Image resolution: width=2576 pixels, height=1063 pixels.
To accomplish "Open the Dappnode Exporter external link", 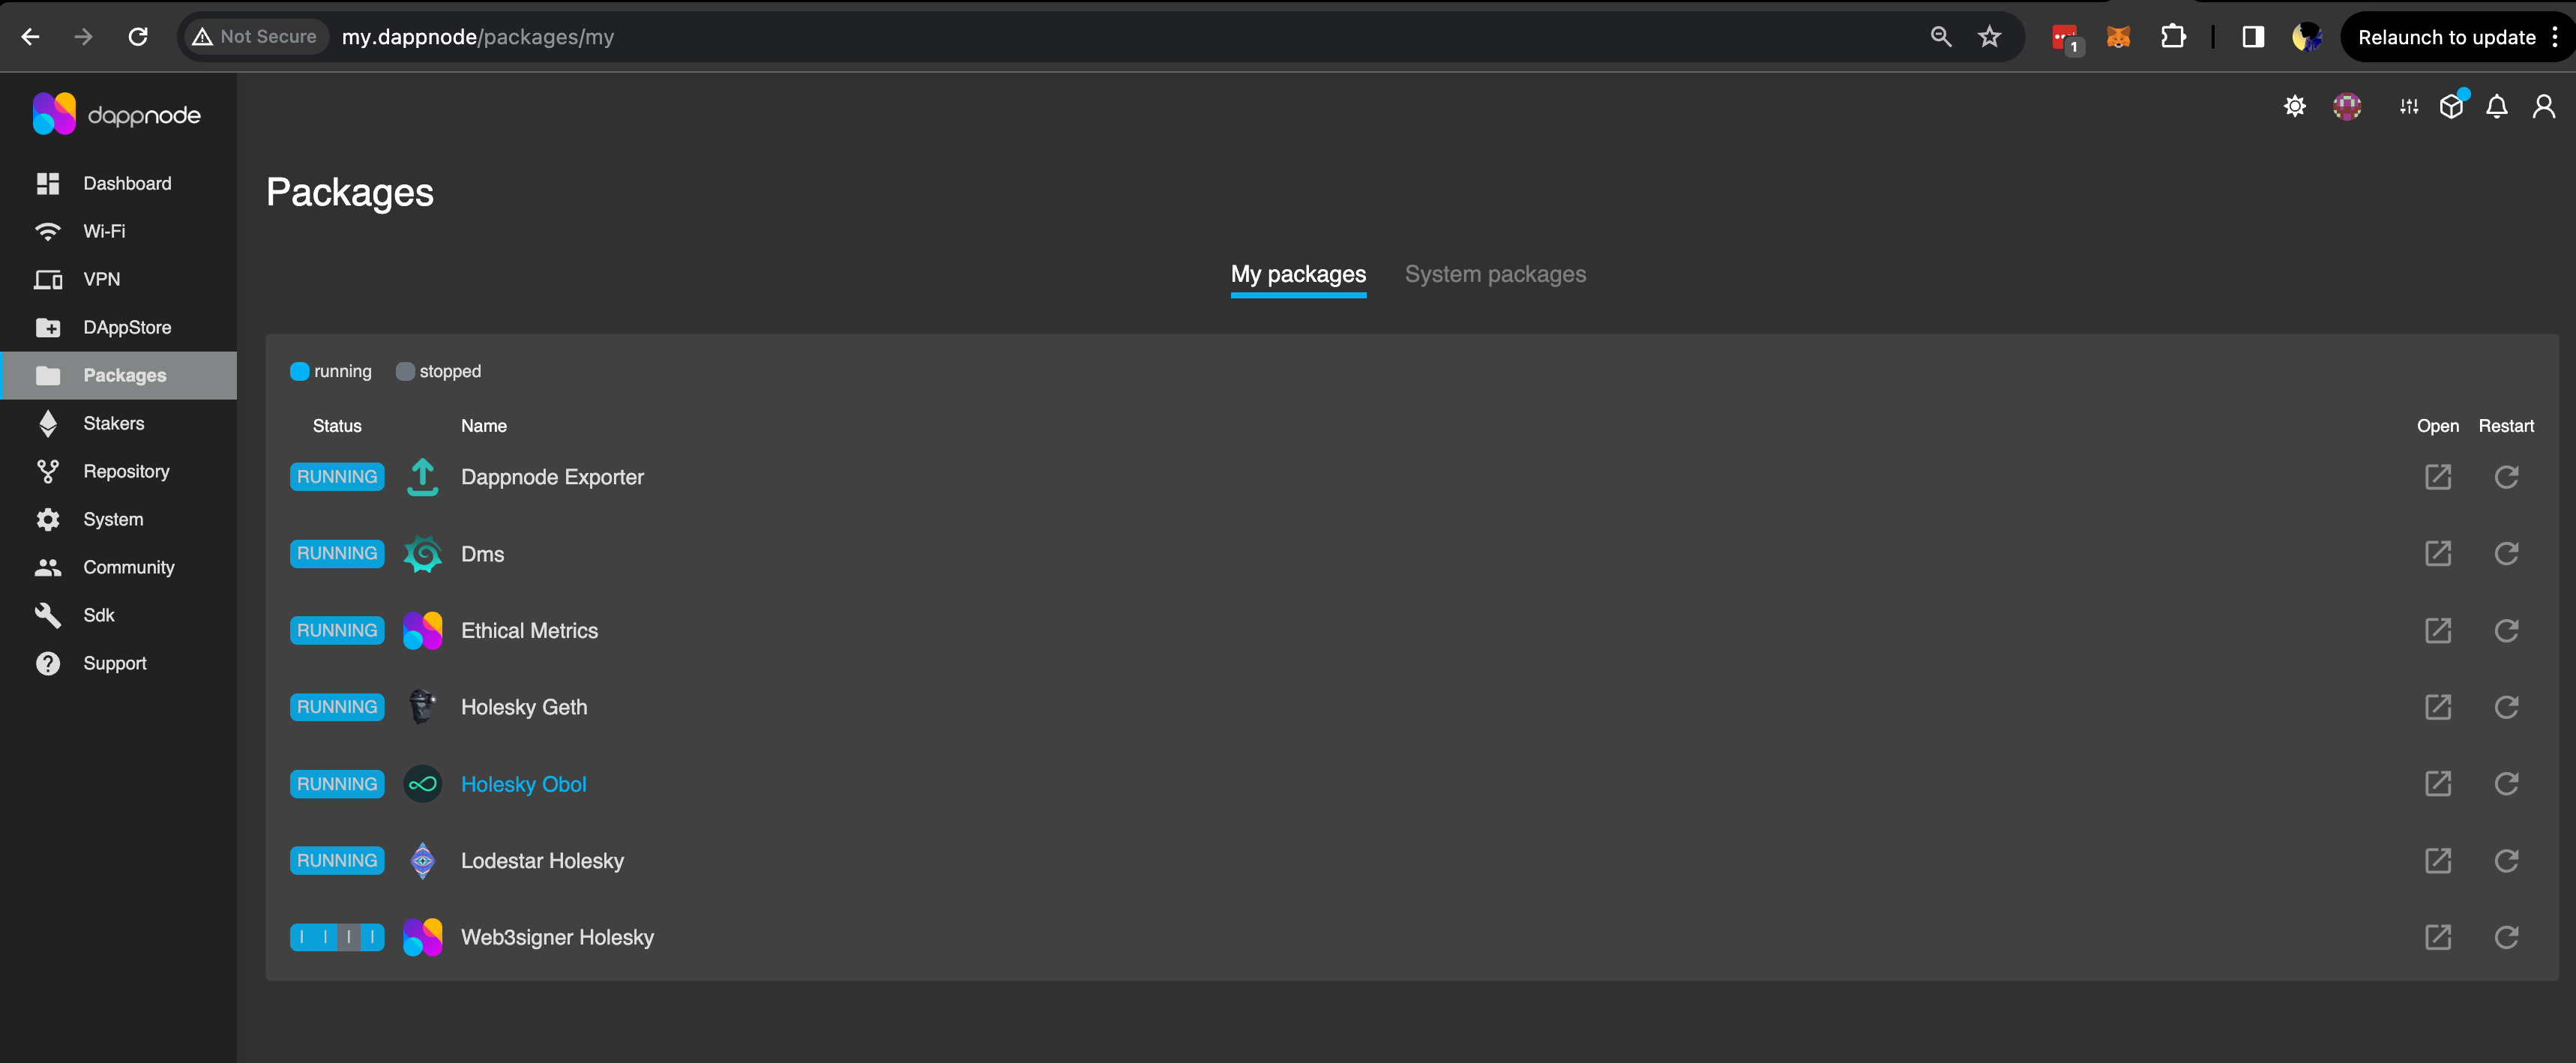I will click(2438, 477).
